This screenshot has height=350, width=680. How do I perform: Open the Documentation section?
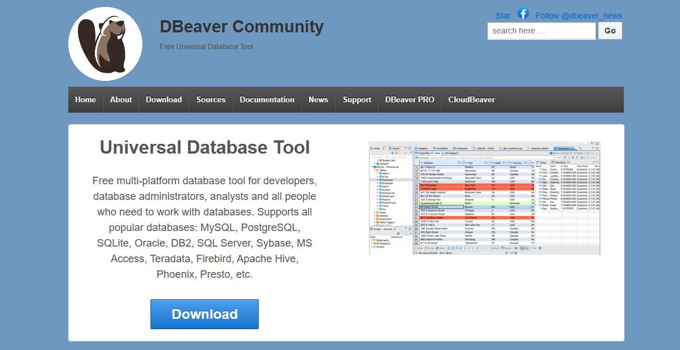[x=267, y=99]
